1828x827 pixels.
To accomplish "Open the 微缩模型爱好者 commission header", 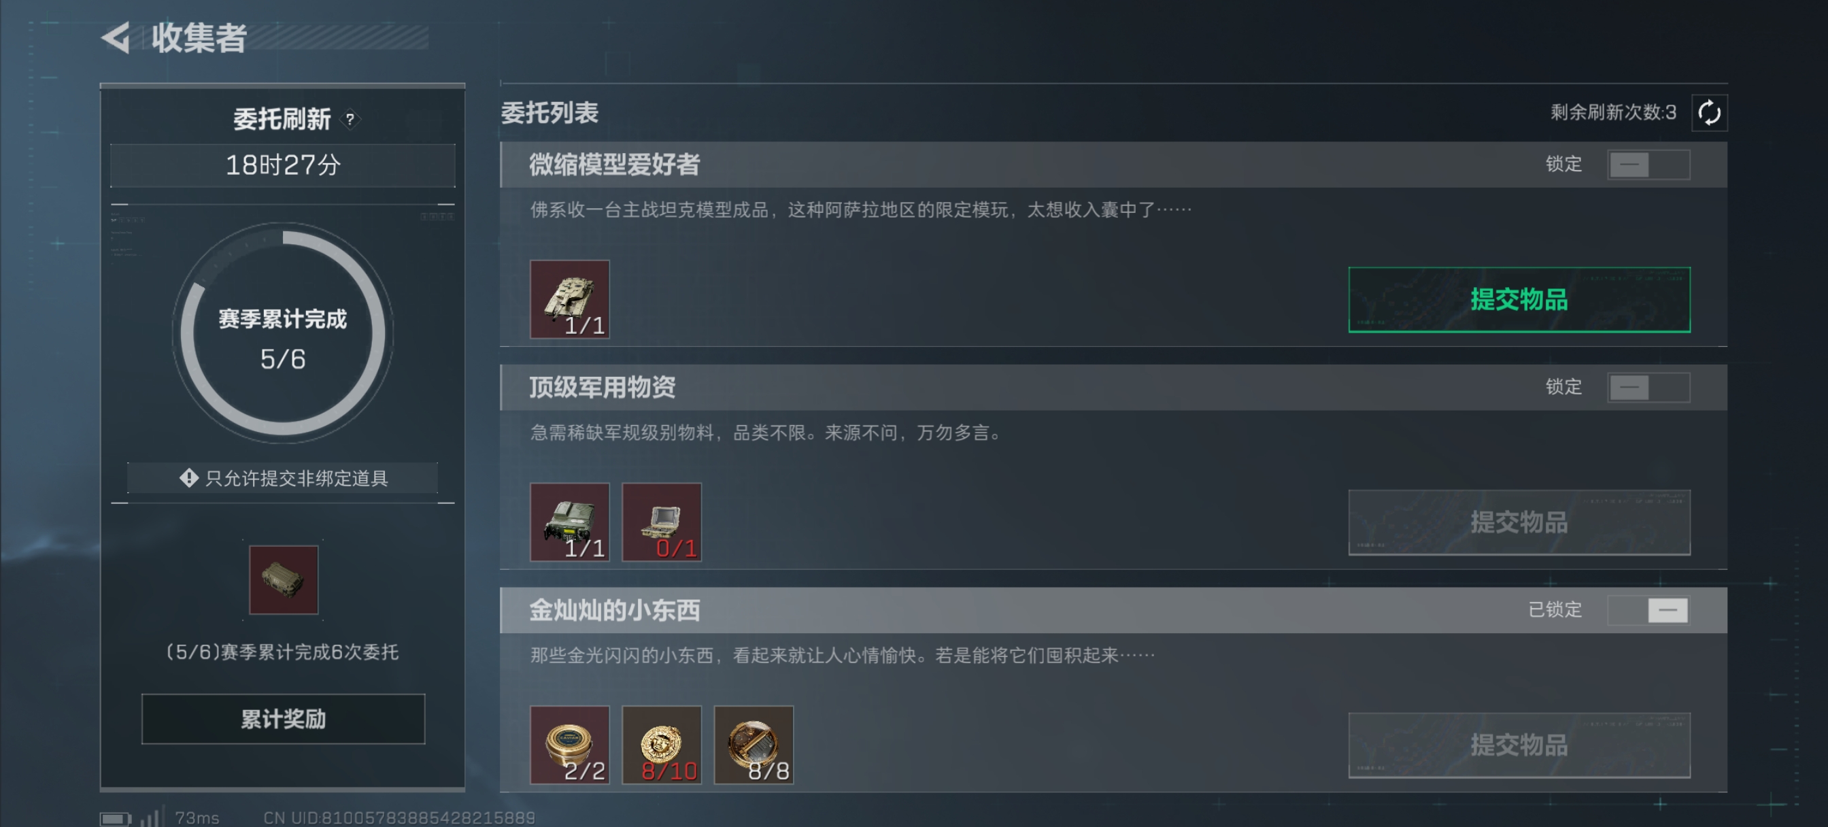I will click(1113, 165).
